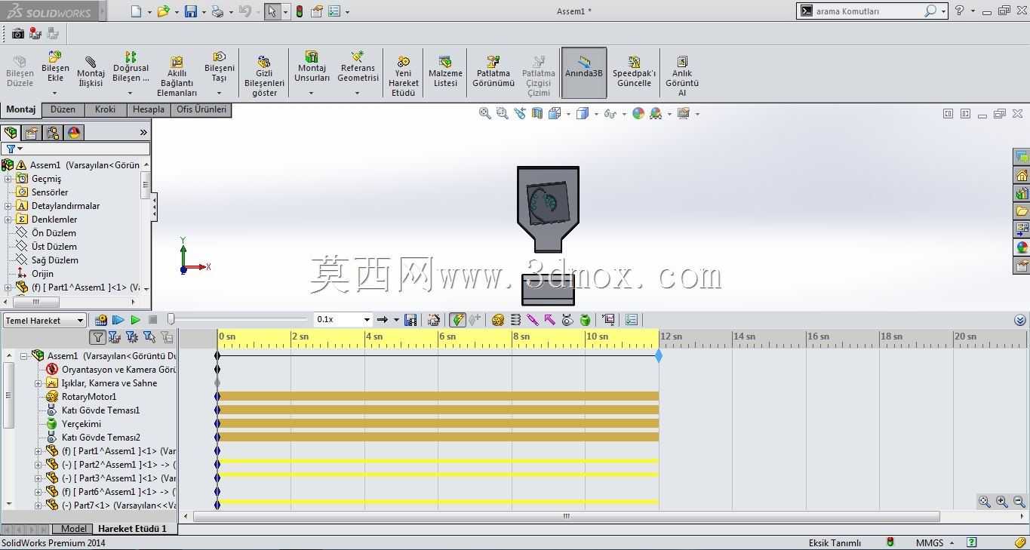Select the Hareket Etüdü 1 tab

coord(132,529)
